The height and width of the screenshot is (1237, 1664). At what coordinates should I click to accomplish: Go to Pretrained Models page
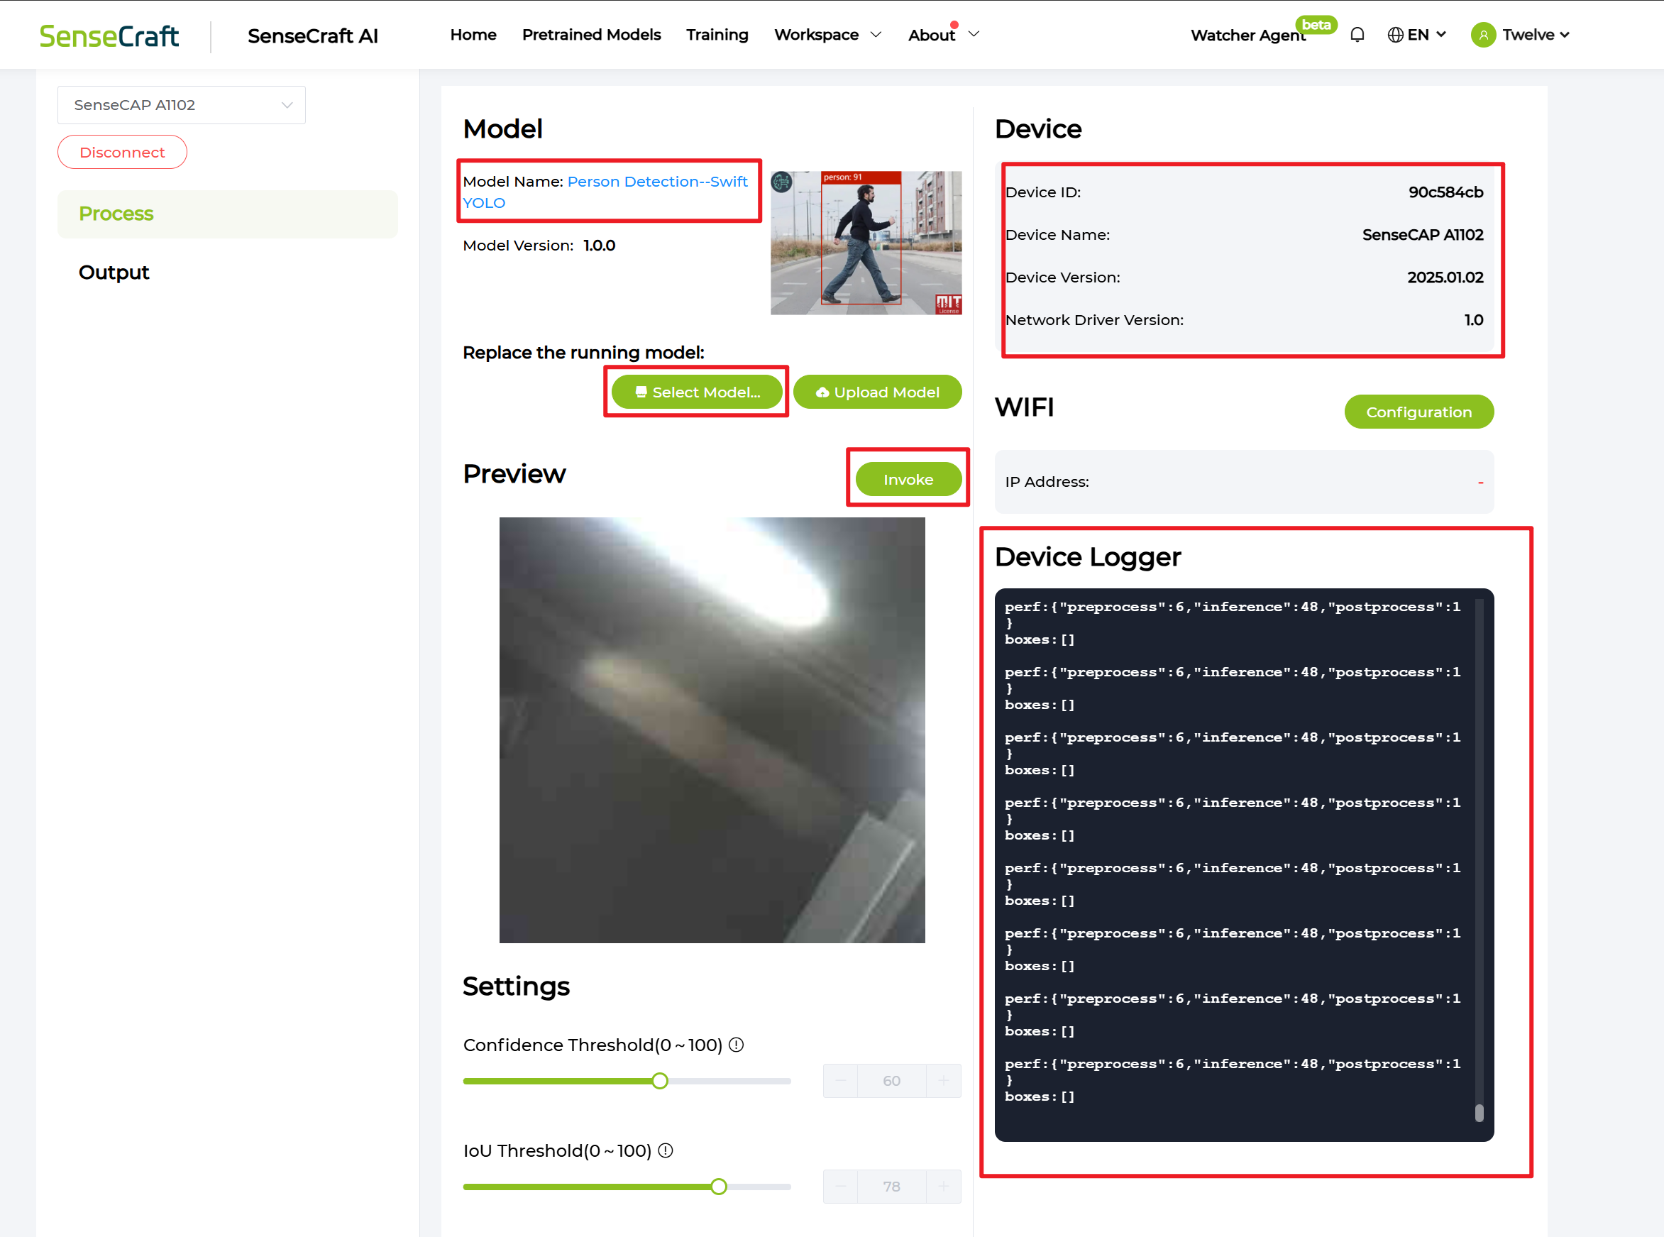click(x=590, y=35)
